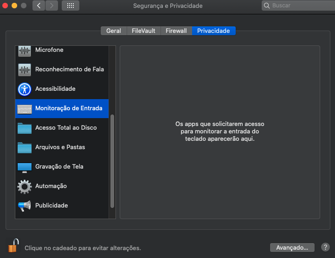
Task: Switch to the Geral tab
Action: (113, 31)
